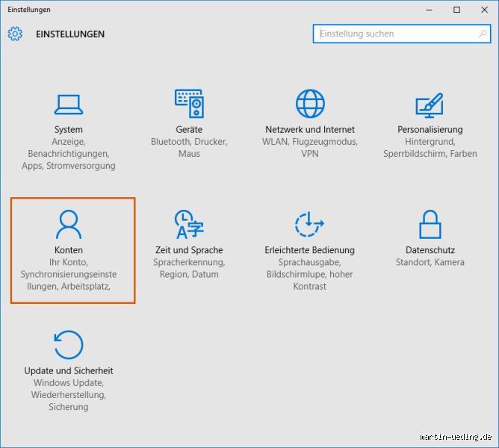The image size is (499, 448).
Task: Open the Update und Sicherheit icon
Action: pyautogui.click(x=69, y=345)
